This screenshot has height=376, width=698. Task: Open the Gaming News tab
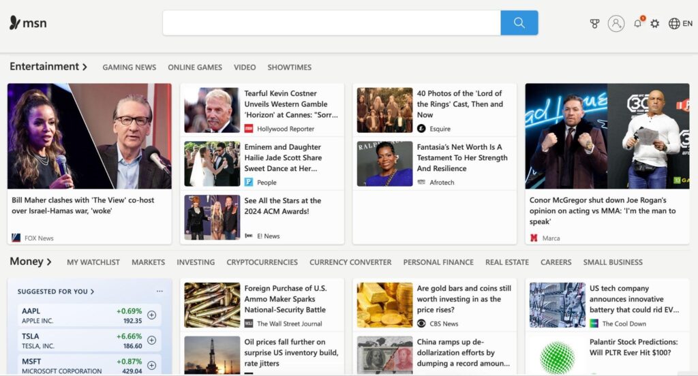(129, 67)
